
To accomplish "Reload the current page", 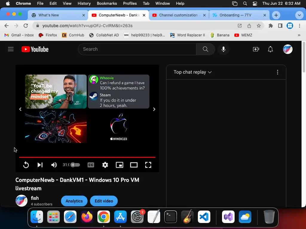I will coord(26,26).
